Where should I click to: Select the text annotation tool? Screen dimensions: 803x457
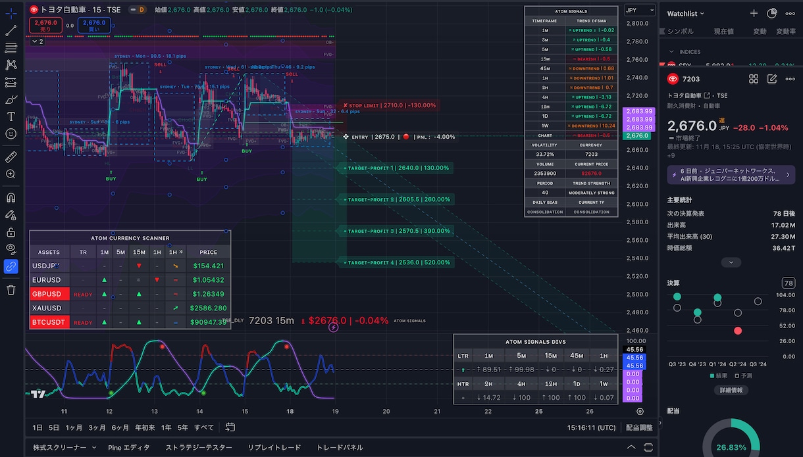(11, 116)
